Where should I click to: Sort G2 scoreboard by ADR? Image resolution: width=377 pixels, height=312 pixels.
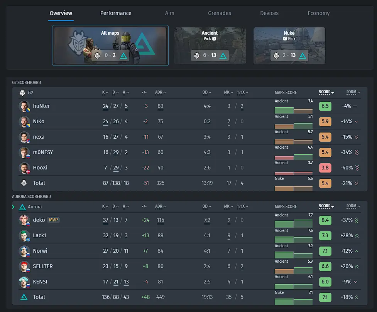(161, 92)
